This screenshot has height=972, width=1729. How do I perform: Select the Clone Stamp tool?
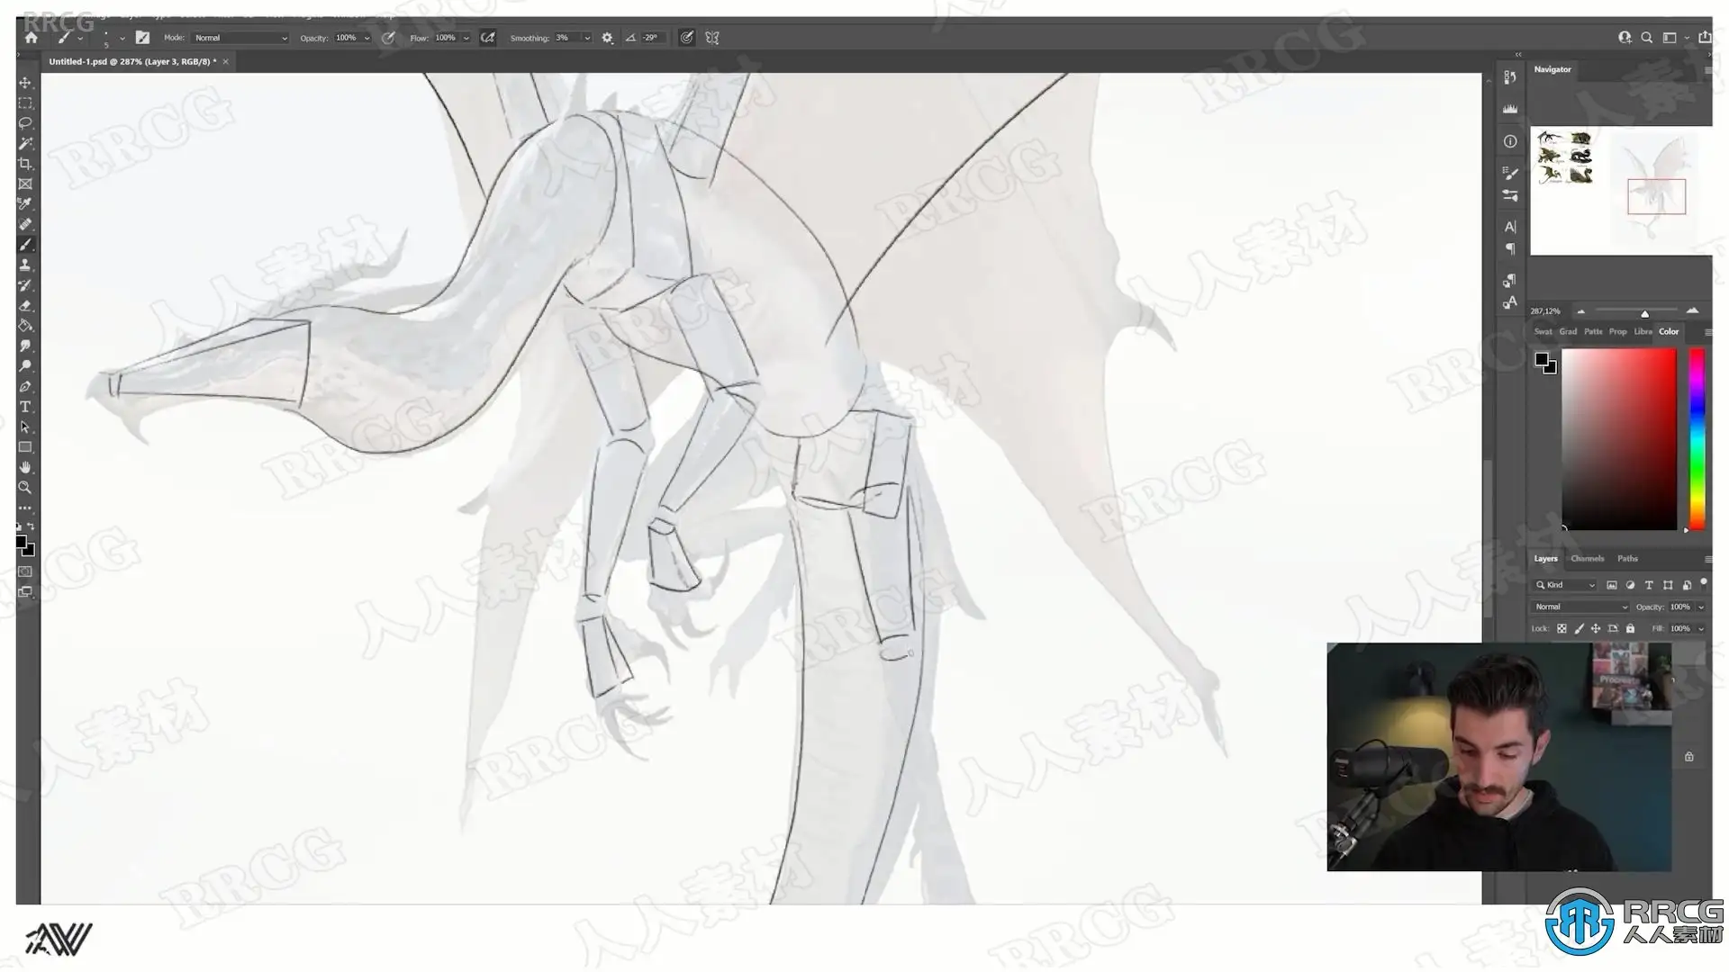25,265
